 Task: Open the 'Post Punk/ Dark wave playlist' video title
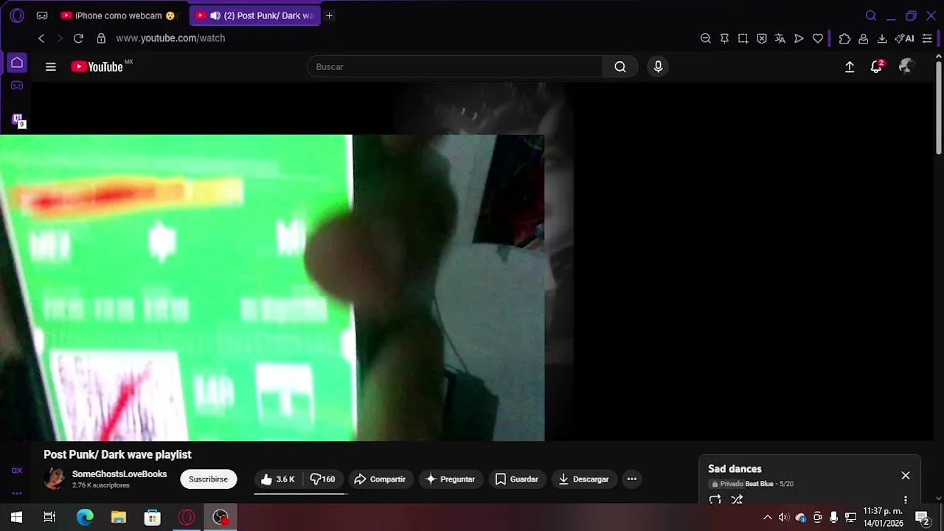click(117, 455)
